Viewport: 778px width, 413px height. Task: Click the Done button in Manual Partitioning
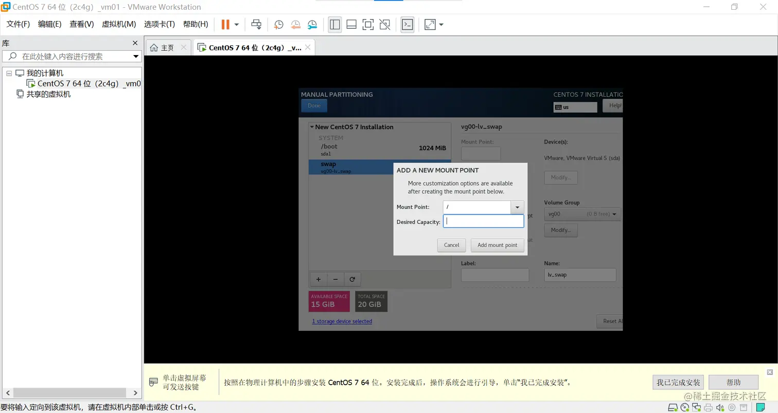tap(314, 105)
